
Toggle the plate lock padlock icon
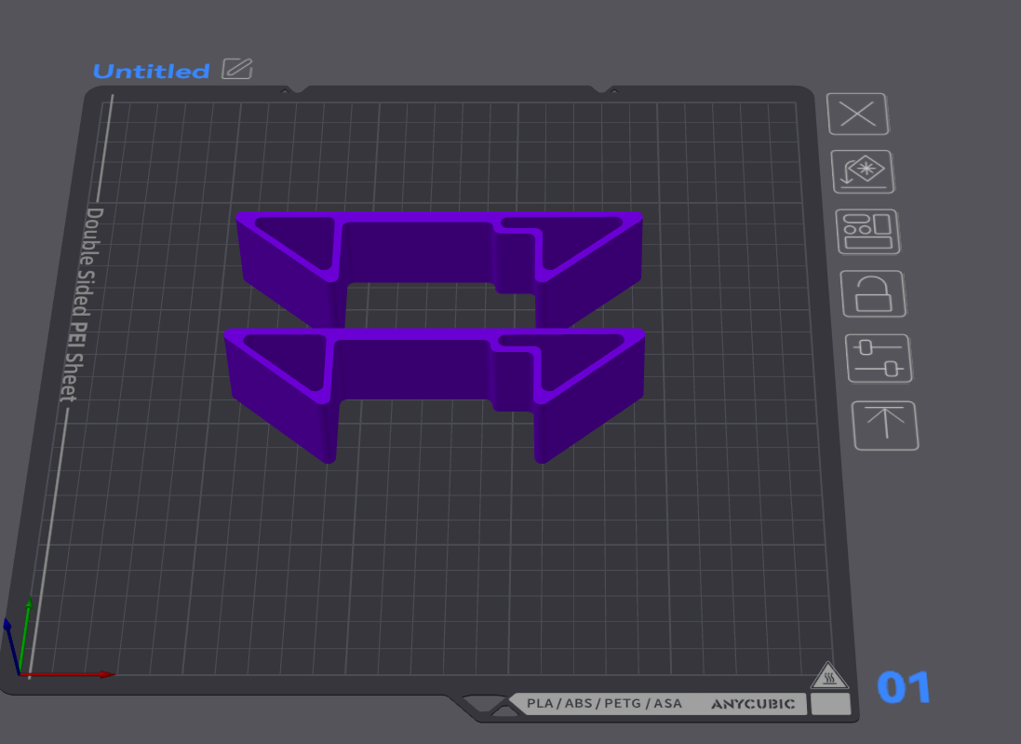coord(873,294)
